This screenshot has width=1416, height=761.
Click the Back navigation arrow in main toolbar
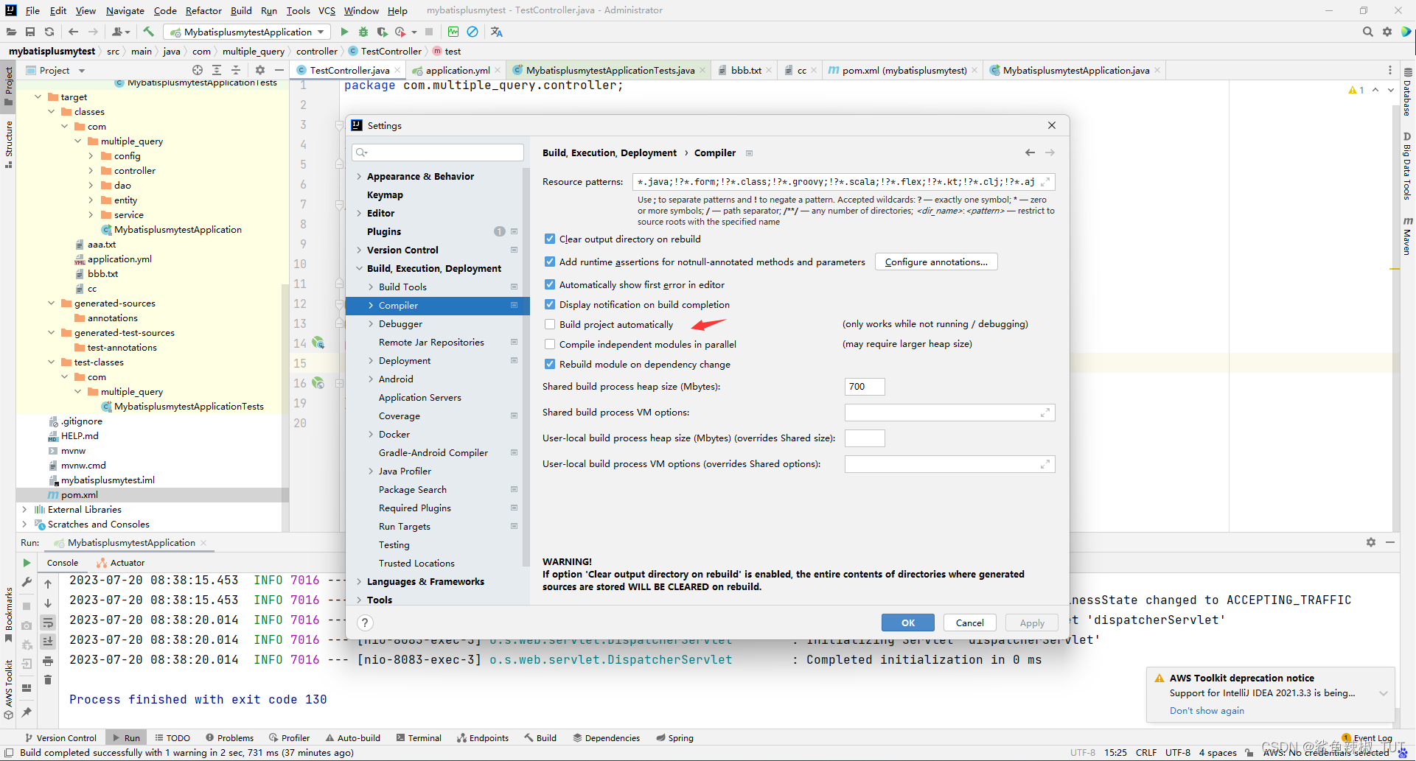pos(73,32)
